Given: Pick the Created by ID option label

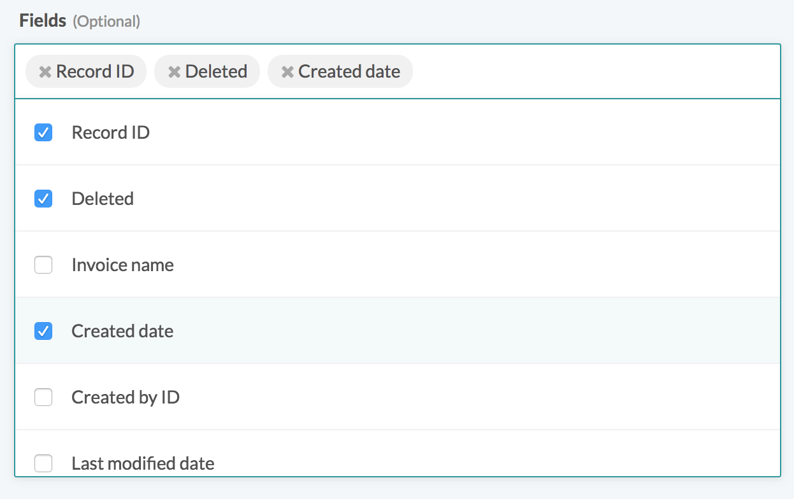Looking at the screenshot, I should (126, 397).
